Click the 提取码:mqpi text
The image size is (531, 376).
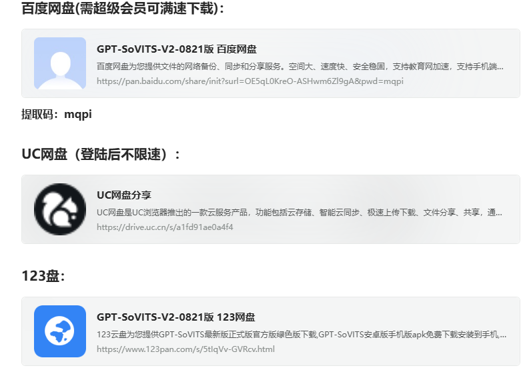tap(57, 115)
